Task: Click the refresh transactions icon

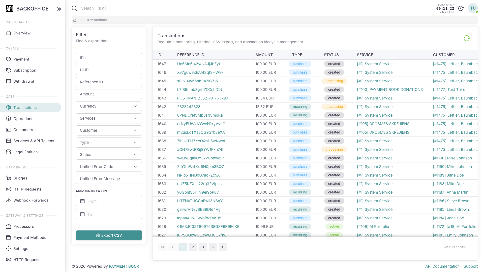Action: coord(466,38)
